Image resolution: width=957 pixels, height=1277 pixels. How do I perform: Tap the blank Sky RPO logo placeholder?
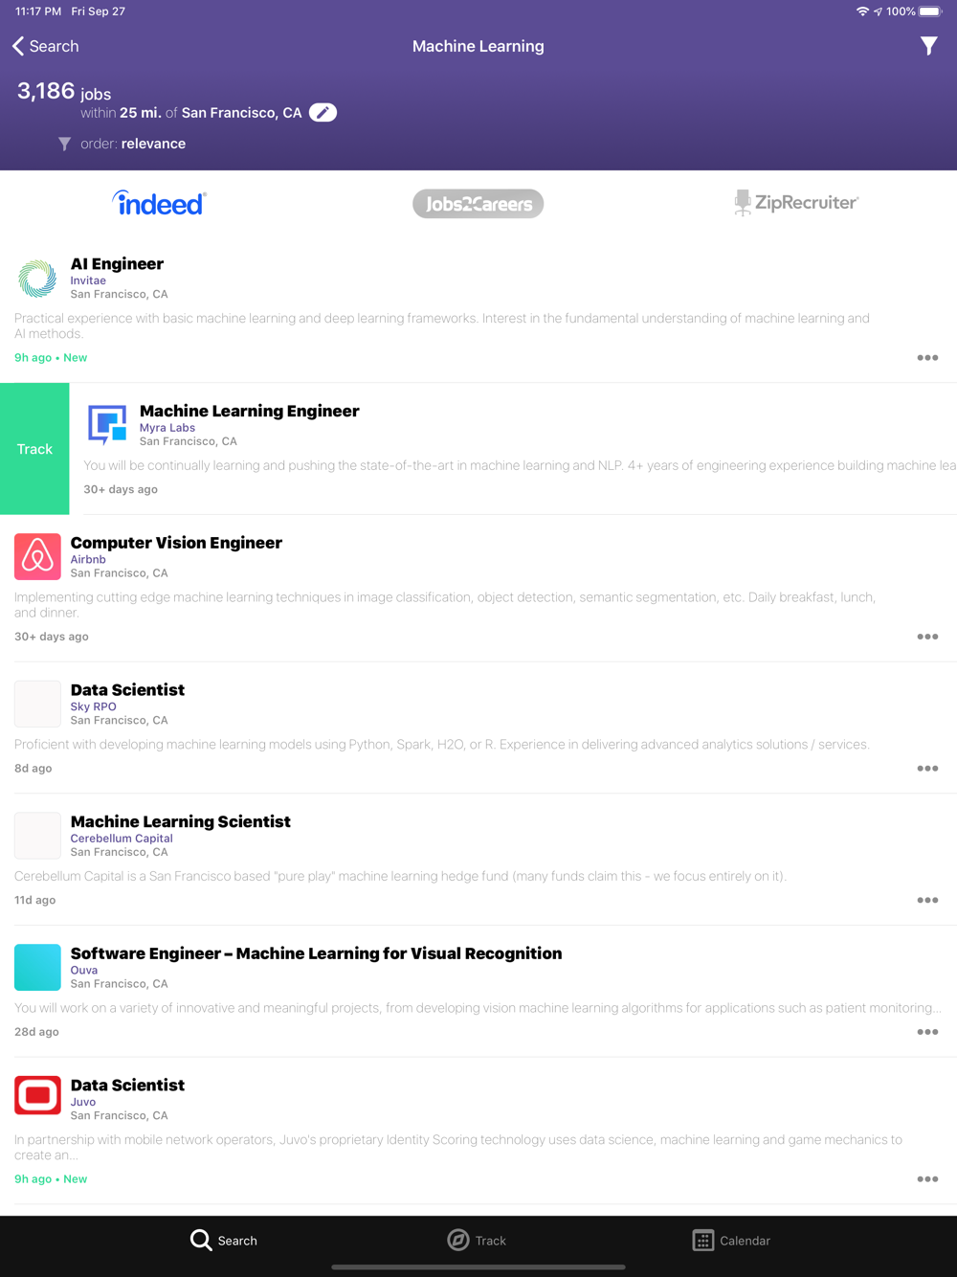click(x=37, y=704)
